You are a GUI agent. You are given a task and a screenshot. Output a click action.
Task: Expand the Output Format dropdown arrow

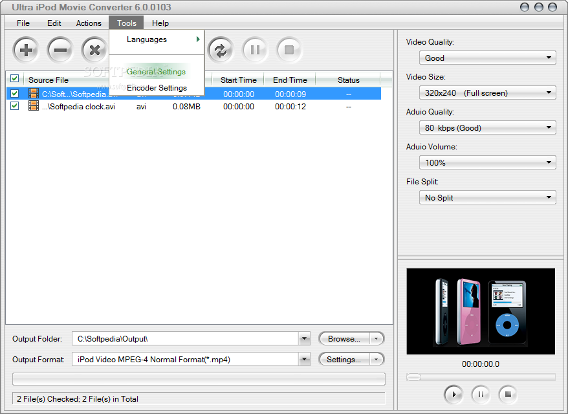(304, 359)
